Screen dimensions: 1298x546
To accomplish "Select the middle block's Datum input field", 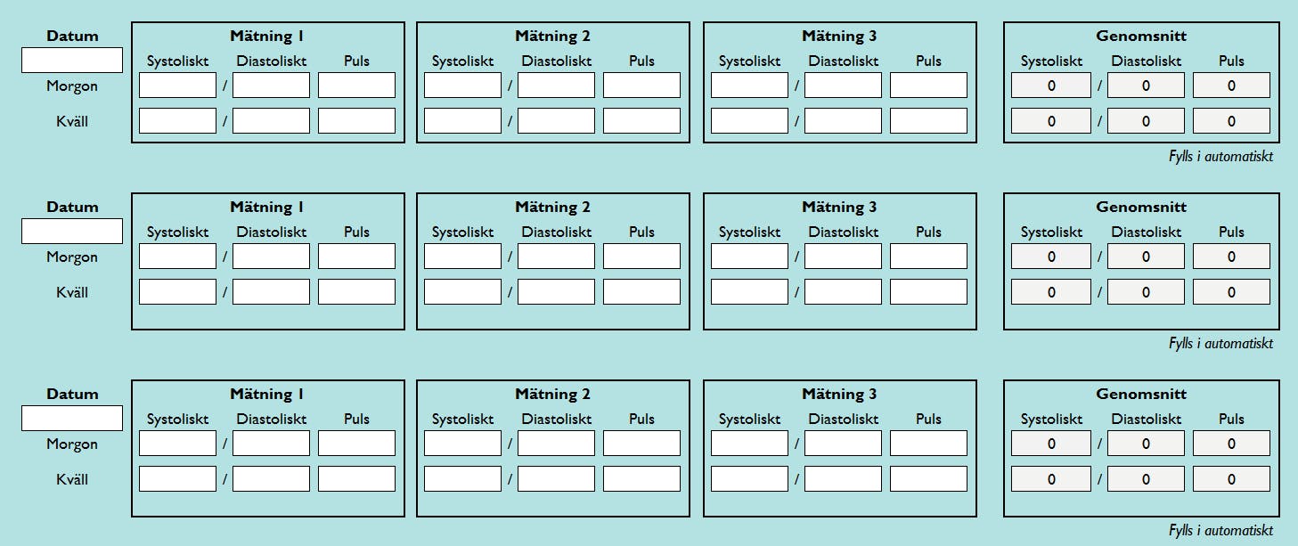I will click(72, 232).
